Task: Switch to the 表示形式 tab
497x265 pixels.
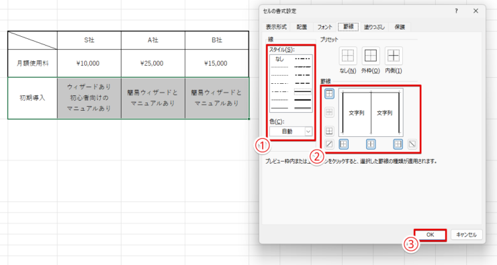Action: tap(276, 27)
